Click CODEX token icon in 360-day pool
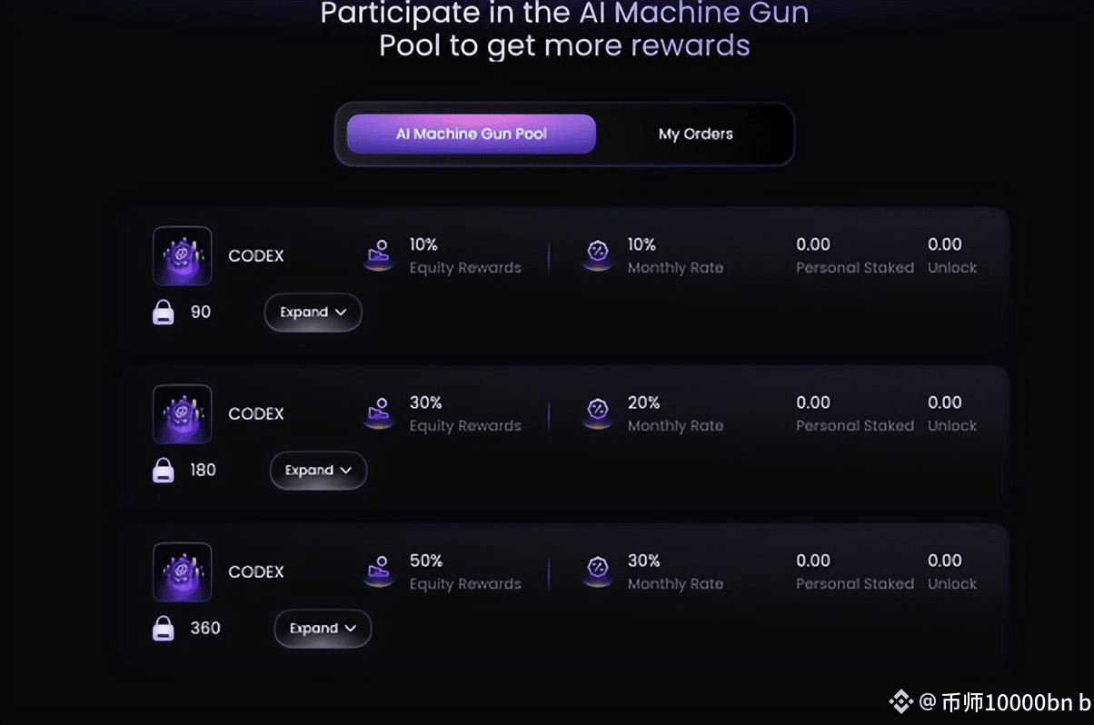This screenshot has width=1094, height=725. [182, 571]
